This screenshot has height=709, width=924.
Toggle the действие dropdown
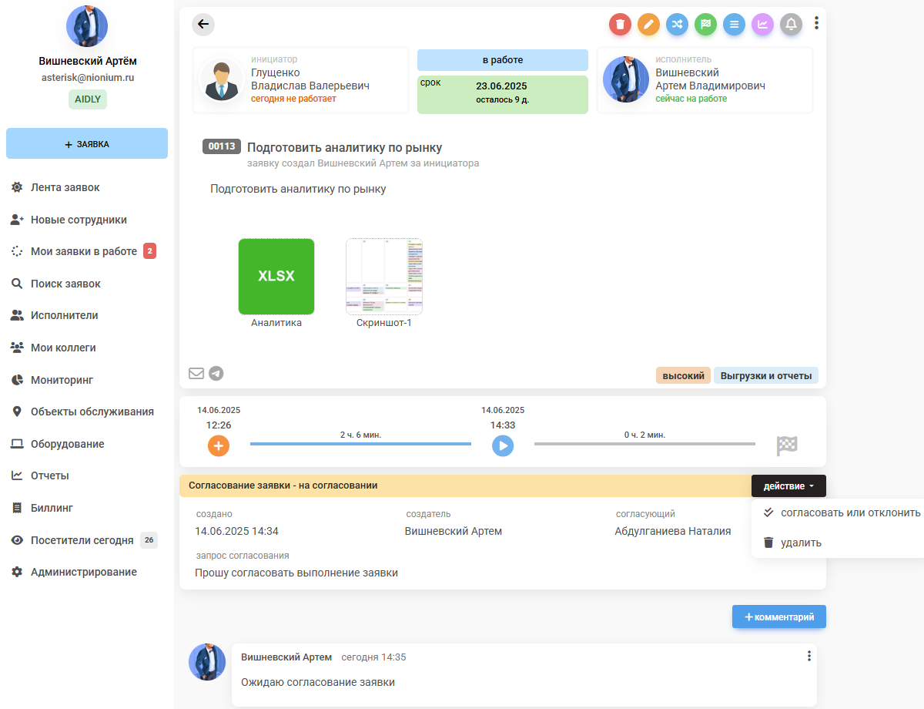[x=788, y=486]
